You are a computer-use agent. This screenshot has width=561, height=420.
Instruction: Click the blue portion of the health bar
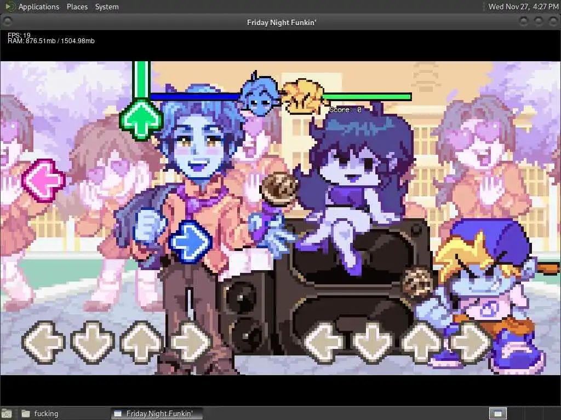[x=196, y=96]
